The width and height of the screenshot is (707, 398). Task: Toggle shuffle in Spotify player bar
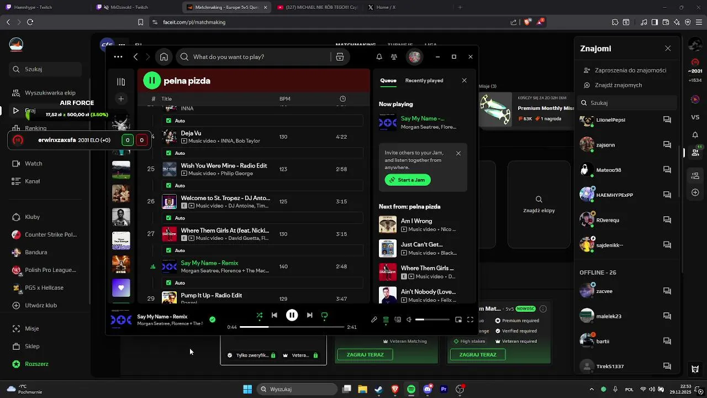pyautogui.click(x=260, y=316)
